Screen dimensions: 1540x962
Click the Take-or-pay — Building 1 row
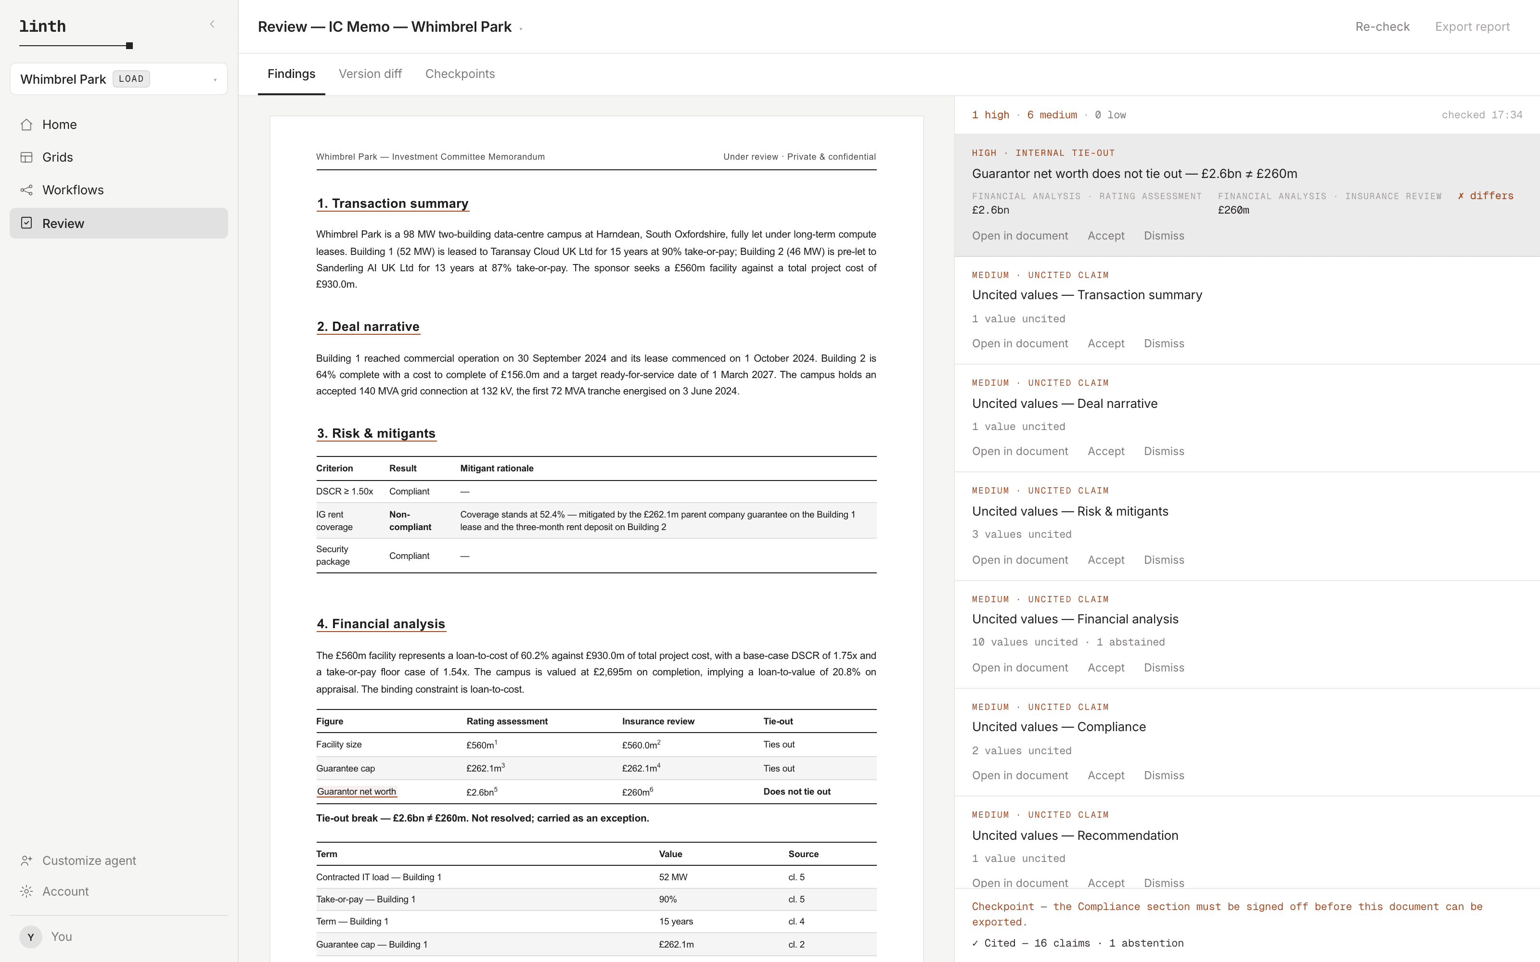596,899
